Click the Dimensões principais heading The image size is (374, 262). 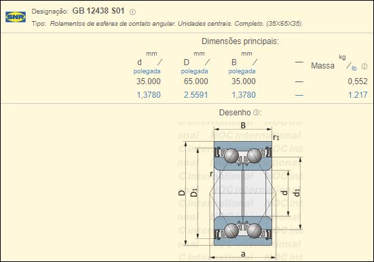[x=240, y=41]
